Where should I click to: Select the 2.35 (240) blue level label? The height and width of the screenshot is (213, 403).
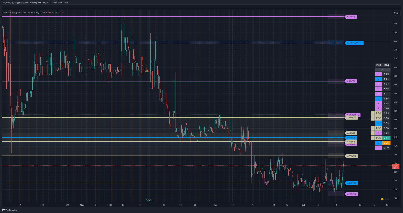(x=351, y=183)
